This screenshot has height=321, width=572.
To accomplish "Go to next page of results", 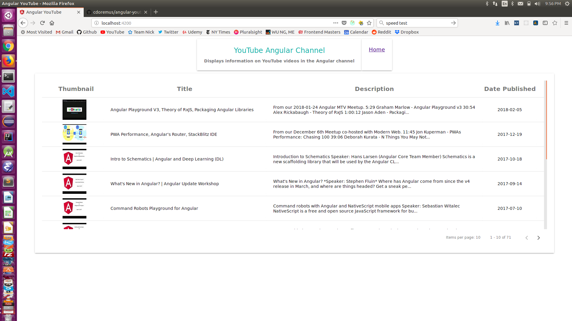I will coord(538,238).
